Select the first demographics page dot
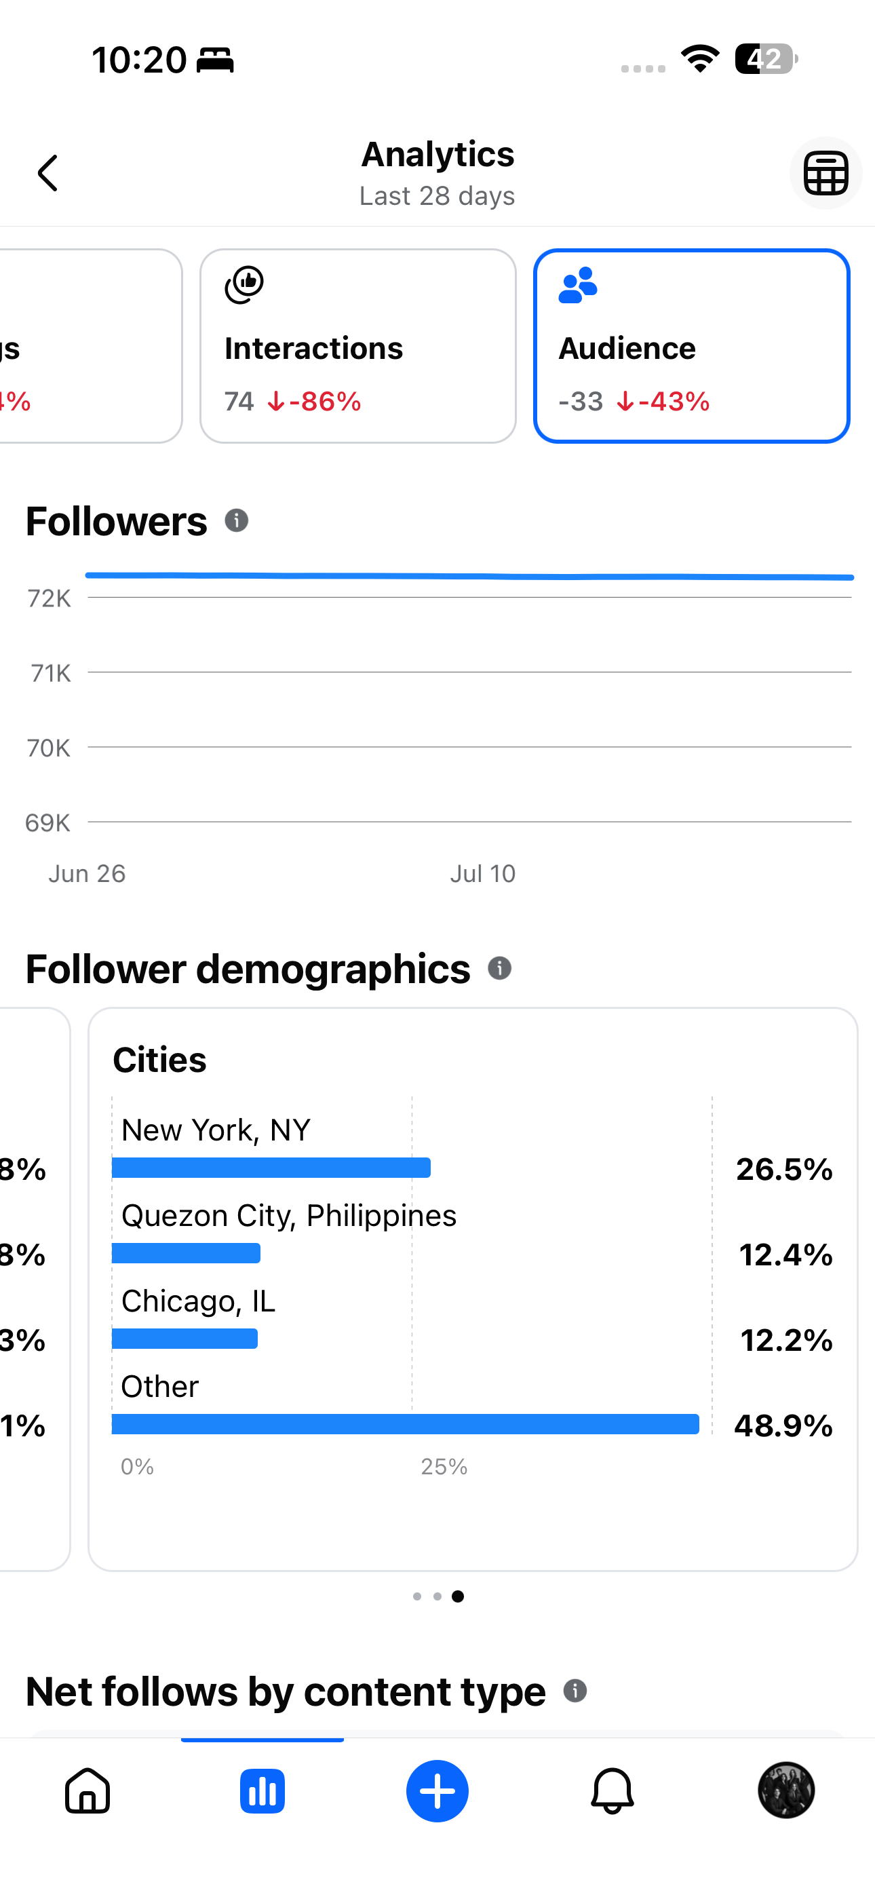The height and width of the screenshot is (1897, 875). coord(418,1596)
